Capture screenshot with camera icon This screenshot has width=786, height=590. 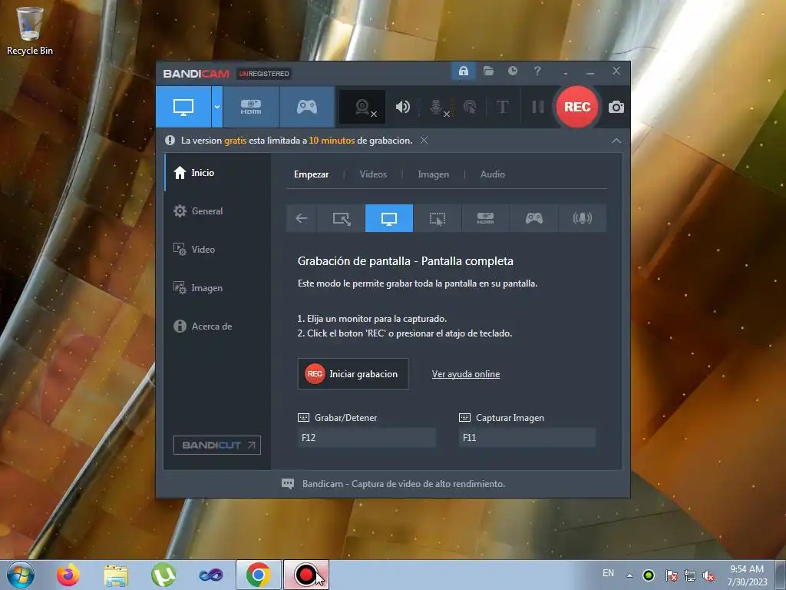(616, 107)
